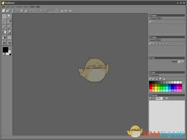This screenshot has width=187, height=140.
Task: Select the Line drawing tool
Action: click(4, 27)
